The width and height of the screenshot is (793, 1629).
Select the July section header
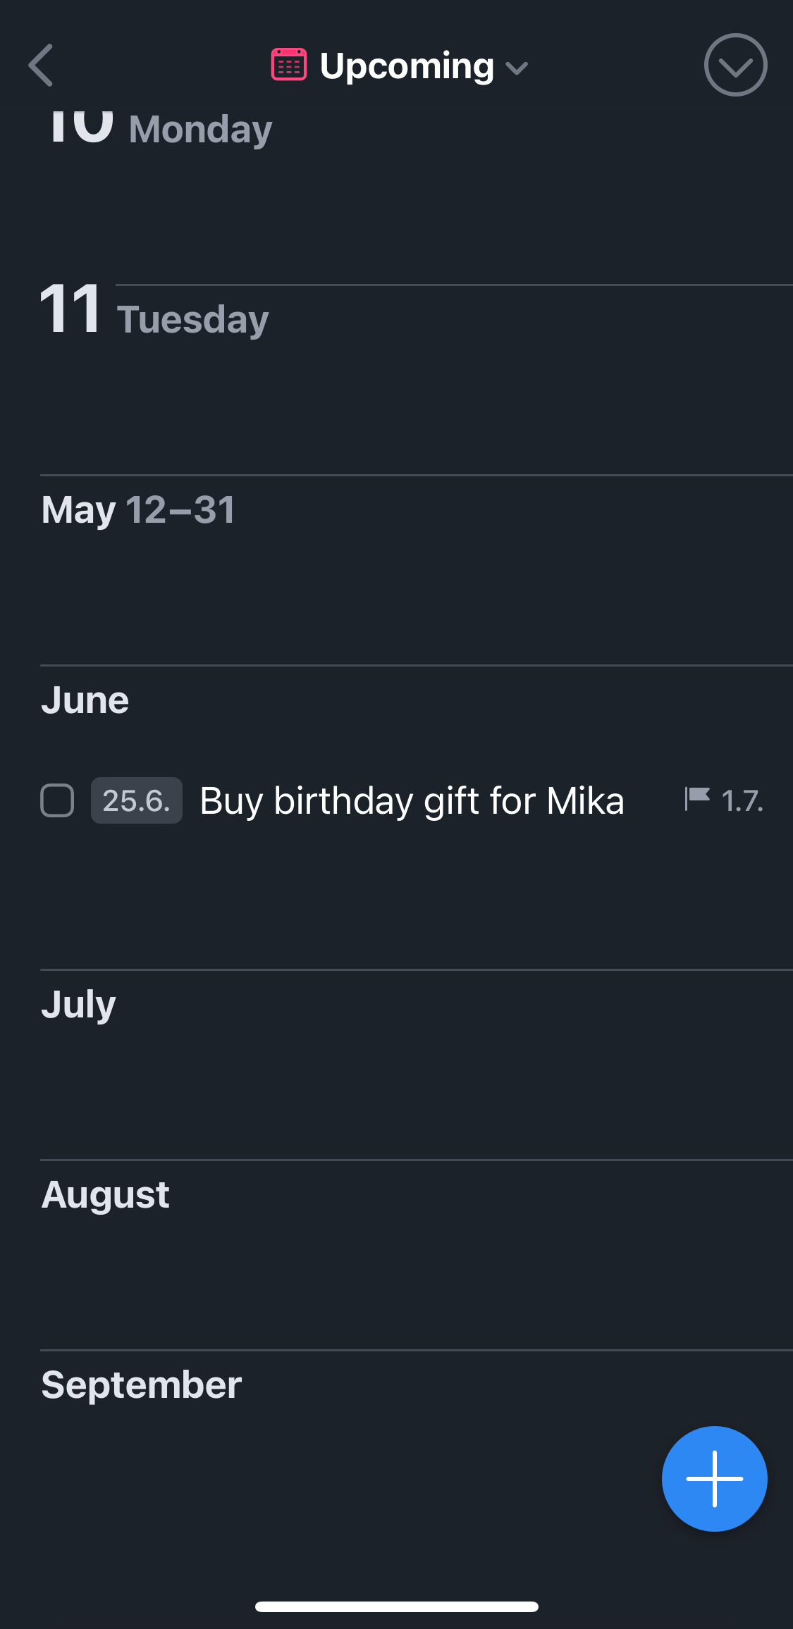point(78,1005)
